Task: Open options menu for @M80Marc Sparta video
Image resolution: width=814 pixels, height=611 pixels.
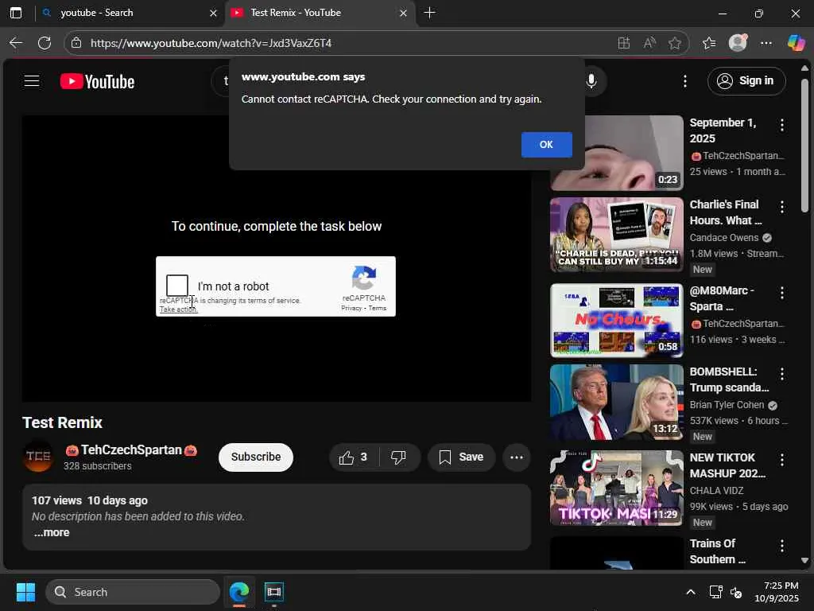Action: (x=781, y=293)
